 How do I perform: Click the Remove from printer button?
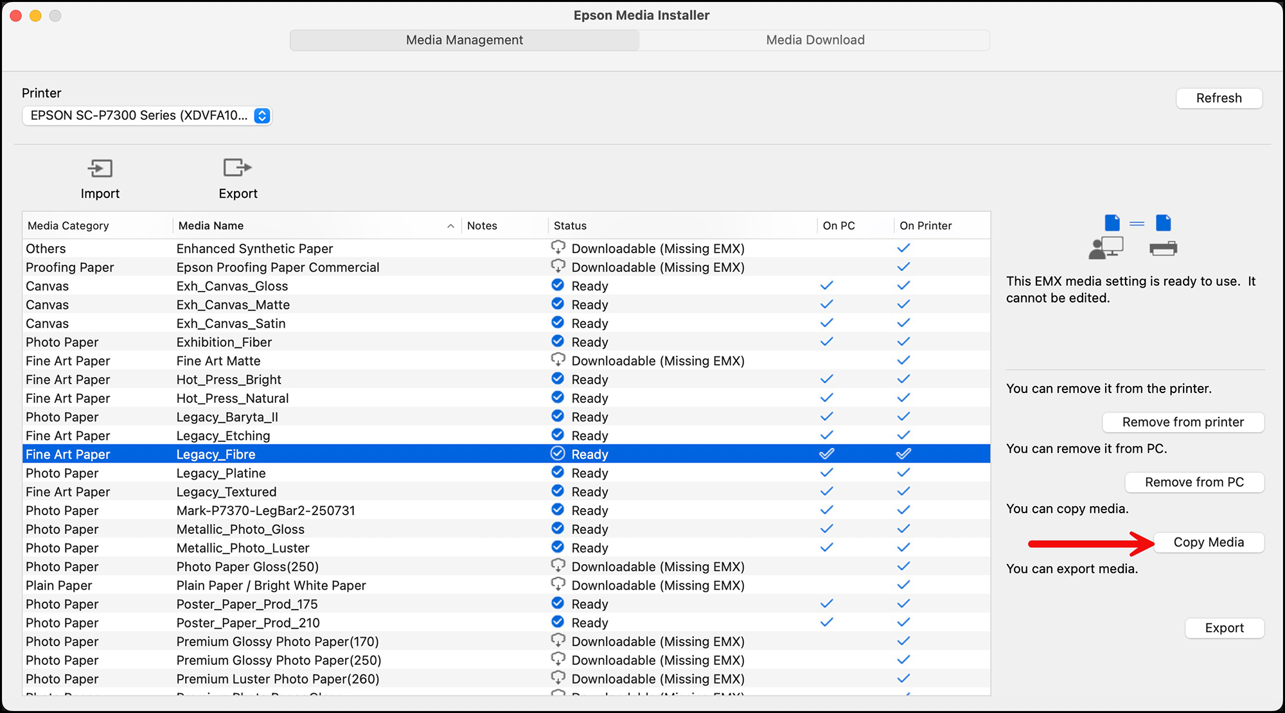pyautogui.click(x=1183, y=422)
